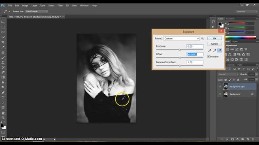Toggle lock all padlock
Image resolution: width=259 pixels, height=145 pixels.
coord(238,80)
